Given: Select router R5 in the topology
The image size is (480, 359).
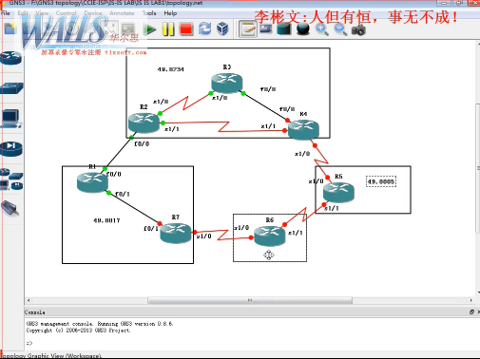Looking at the screenshot, I should [x=338, y=192].
